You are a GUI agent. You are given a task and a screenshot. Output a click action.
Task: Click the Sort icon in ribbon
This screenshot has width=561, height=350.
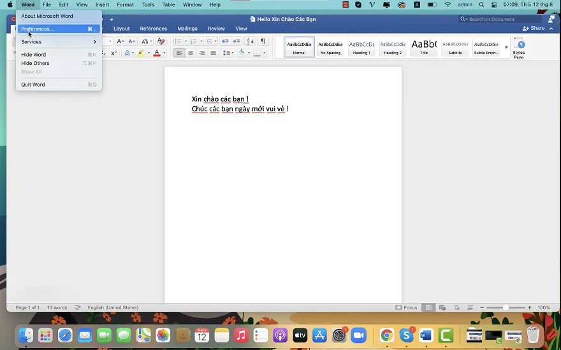[250, 41]
